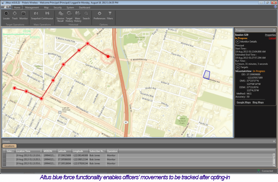
Task: Open the System ribbon tab
Action: point(70,7)
